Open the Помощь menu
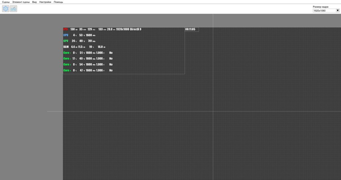 (x=58, y=2)
